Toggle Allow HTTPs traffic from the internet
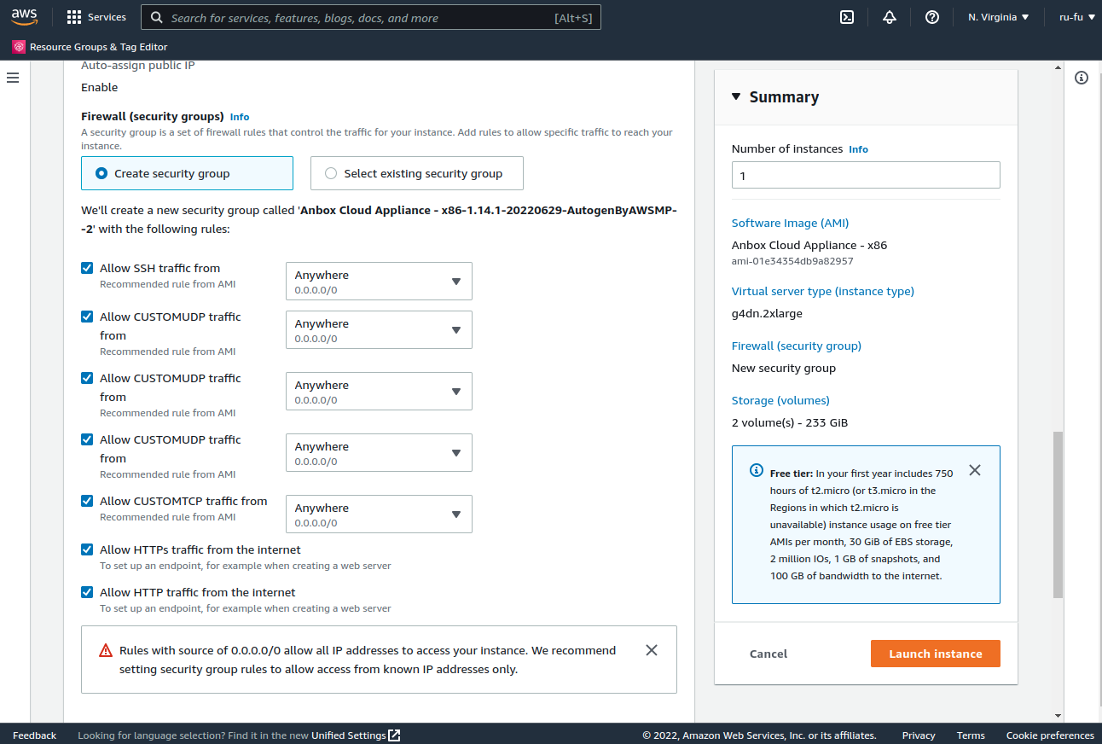Viewport: 1102px width, 744px height. coord(87,549)
